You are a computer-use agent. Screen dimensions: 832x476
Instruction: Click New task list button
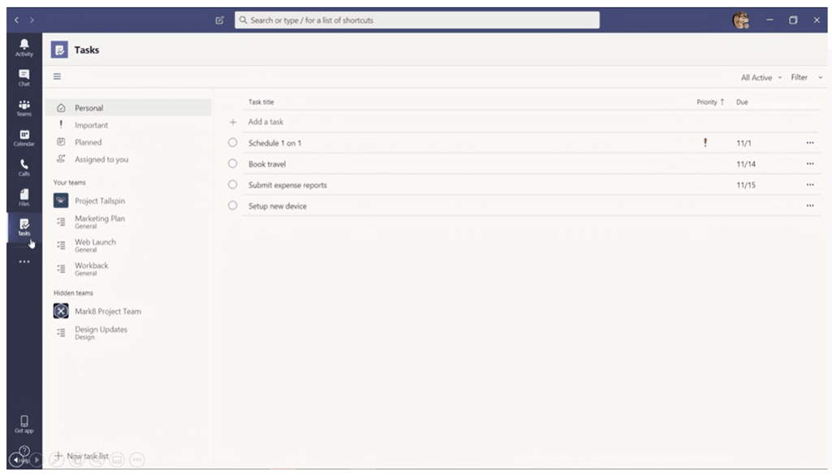pos(81,457)
